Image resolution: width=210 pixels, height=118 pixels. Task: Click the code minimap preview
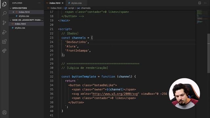point(202,17)
